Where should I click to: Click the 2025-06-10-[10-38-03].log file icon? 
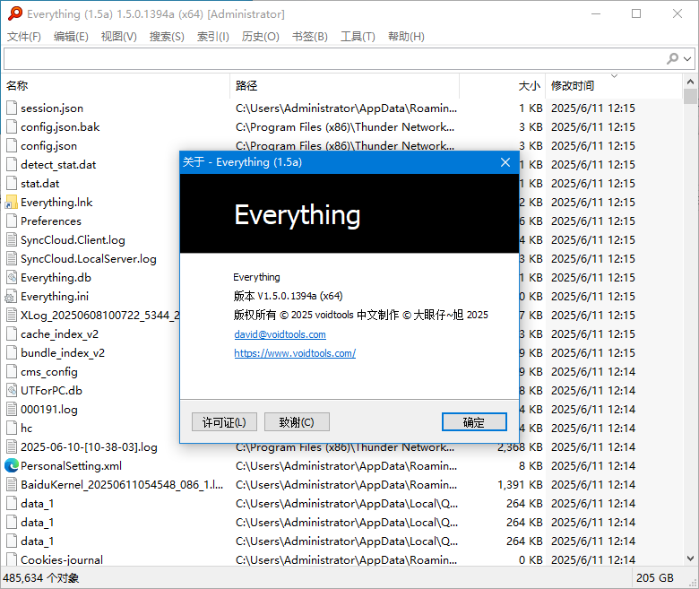point(12,446)
